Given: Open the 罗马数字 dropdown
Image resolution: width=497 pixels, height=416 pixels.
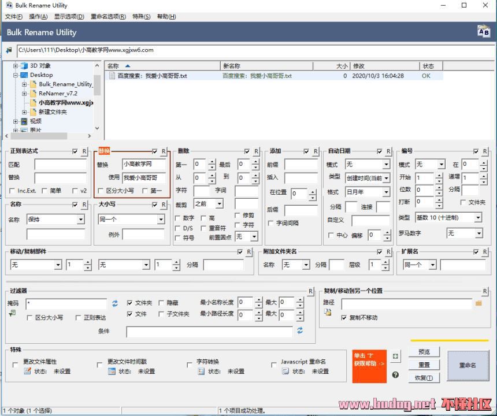Looking at the screenshot, I should (479, 233).
